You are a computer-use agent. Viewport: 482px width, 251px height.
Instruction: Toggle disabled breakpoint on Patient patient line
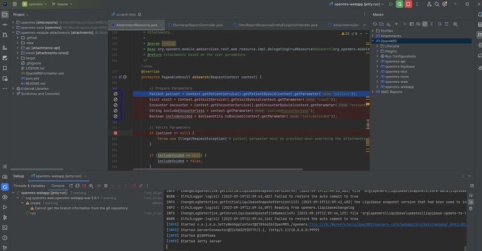point(115,94)
